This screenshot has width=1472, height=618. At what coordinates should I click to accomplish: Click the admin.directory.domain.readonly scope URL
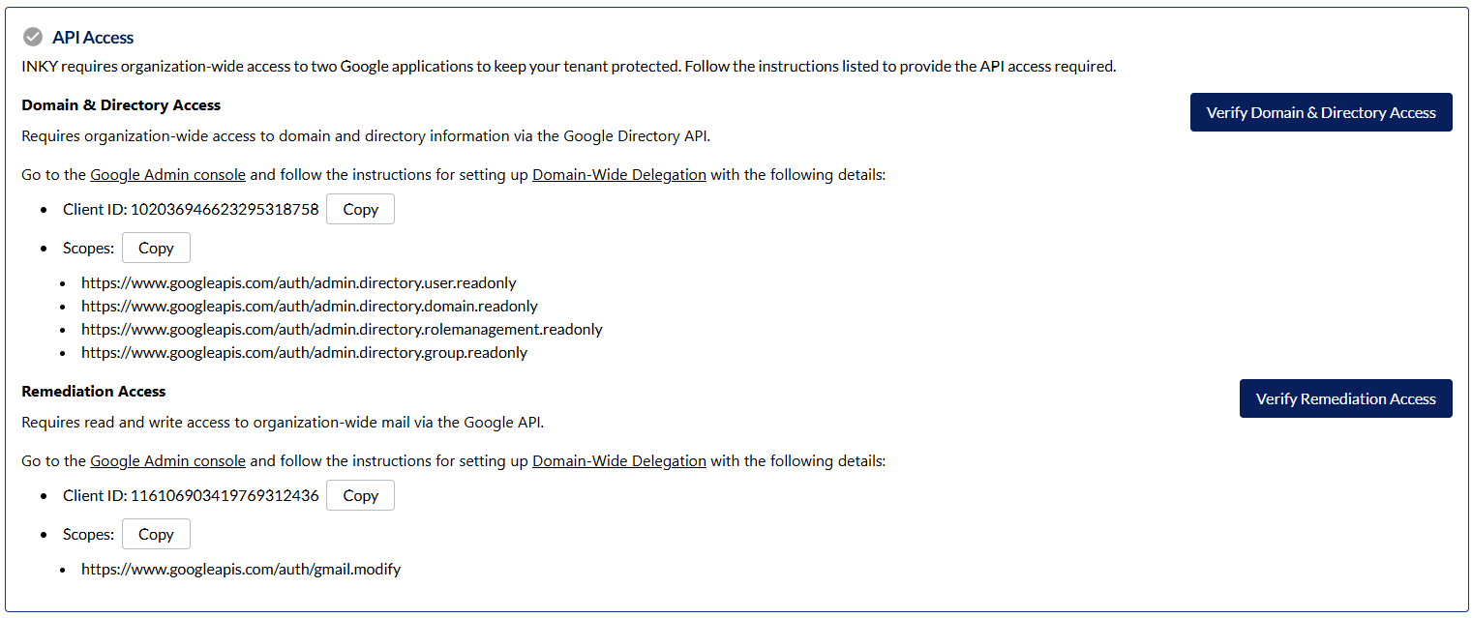(x=309, y=307)
